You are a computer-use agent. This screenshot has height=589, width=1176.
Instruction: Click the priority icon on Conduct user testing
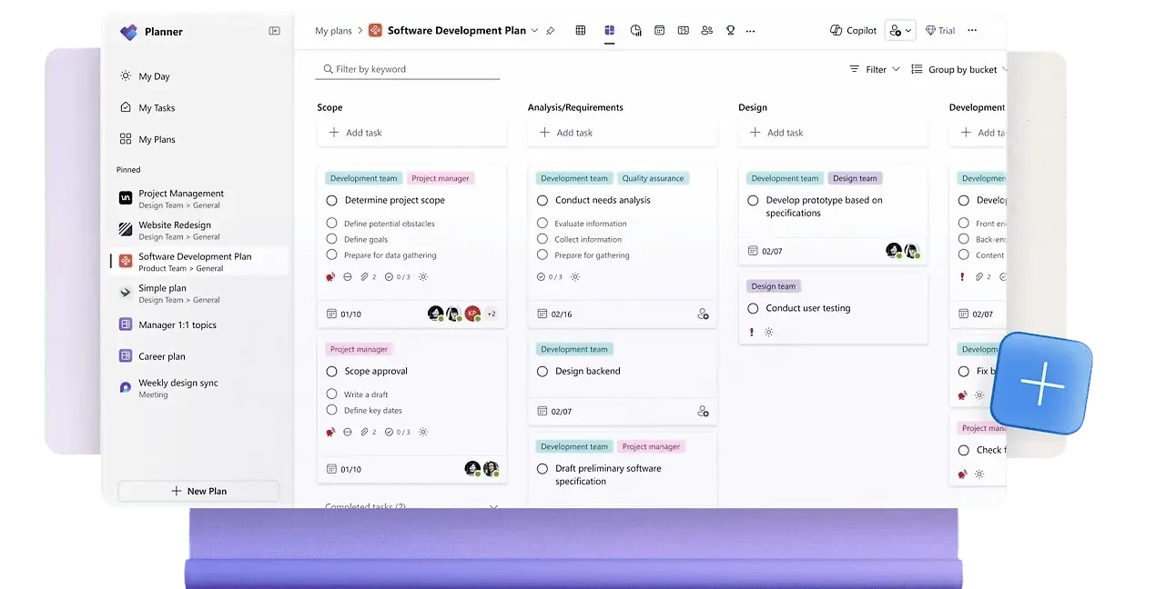(752, 333)
